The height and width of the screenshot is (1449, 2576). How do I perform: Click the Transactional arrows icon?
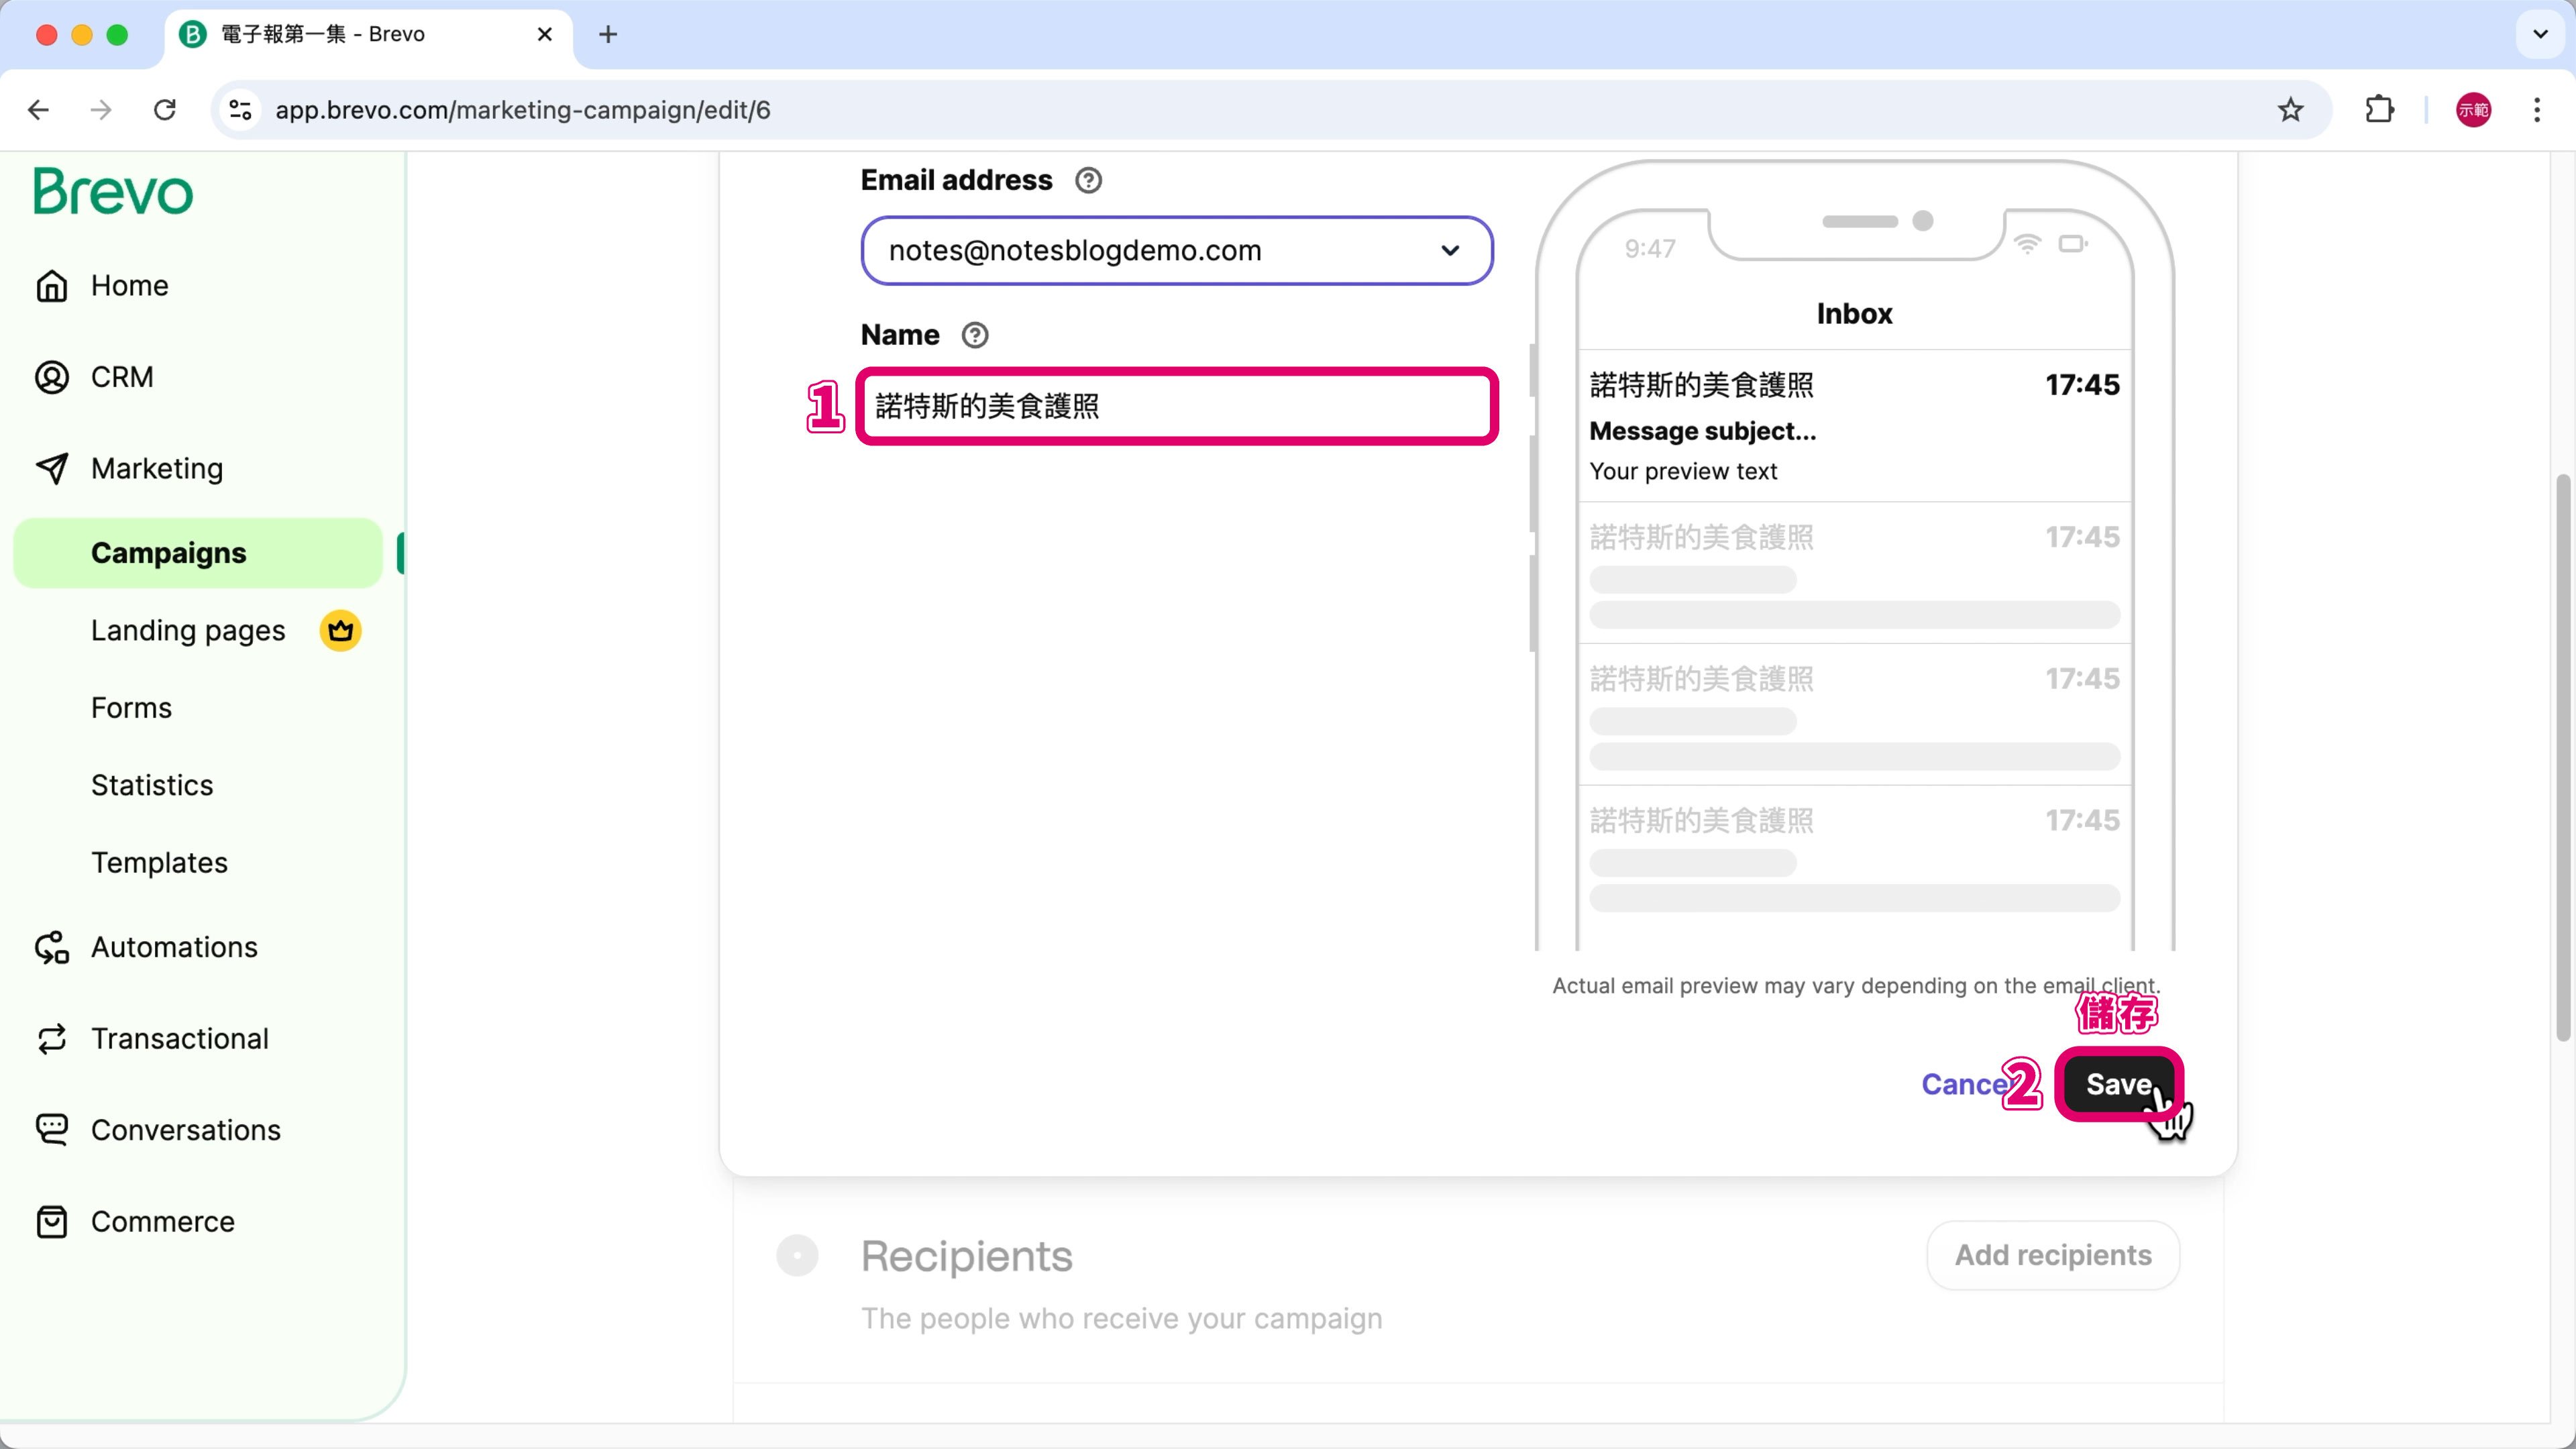click(x=52, y=1039)
